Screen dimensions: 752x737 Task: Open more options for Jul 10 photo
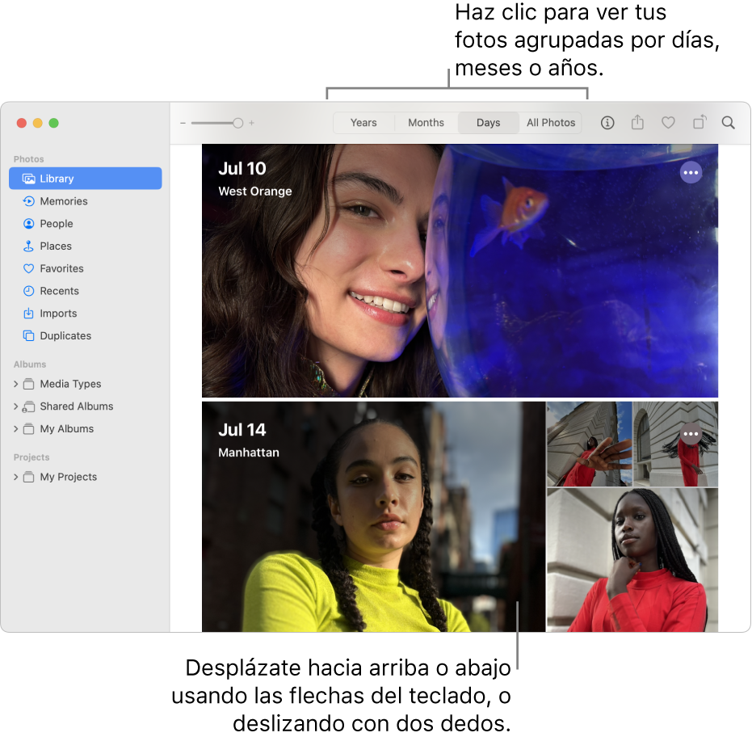coord(691,173)
